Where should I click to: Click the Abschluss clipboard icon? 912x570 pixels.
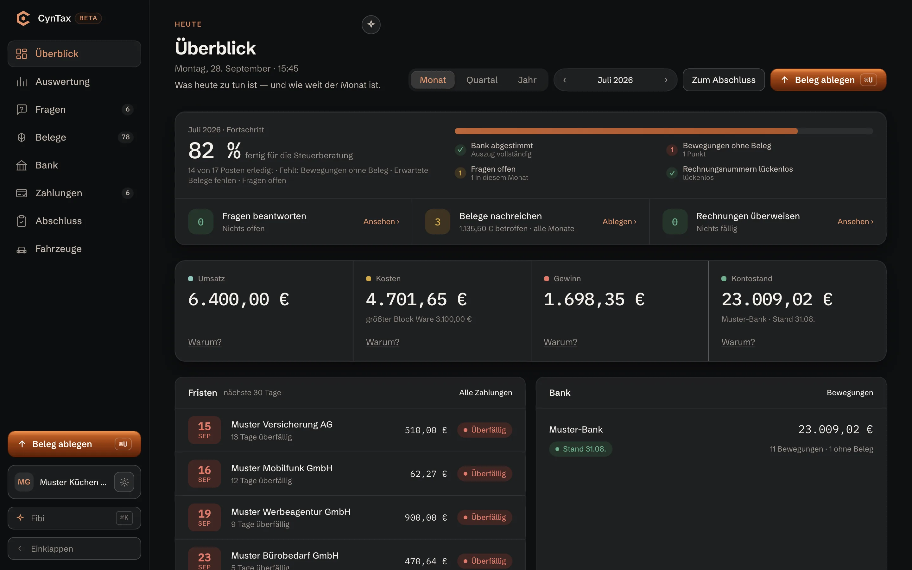[x=22, y=221]
